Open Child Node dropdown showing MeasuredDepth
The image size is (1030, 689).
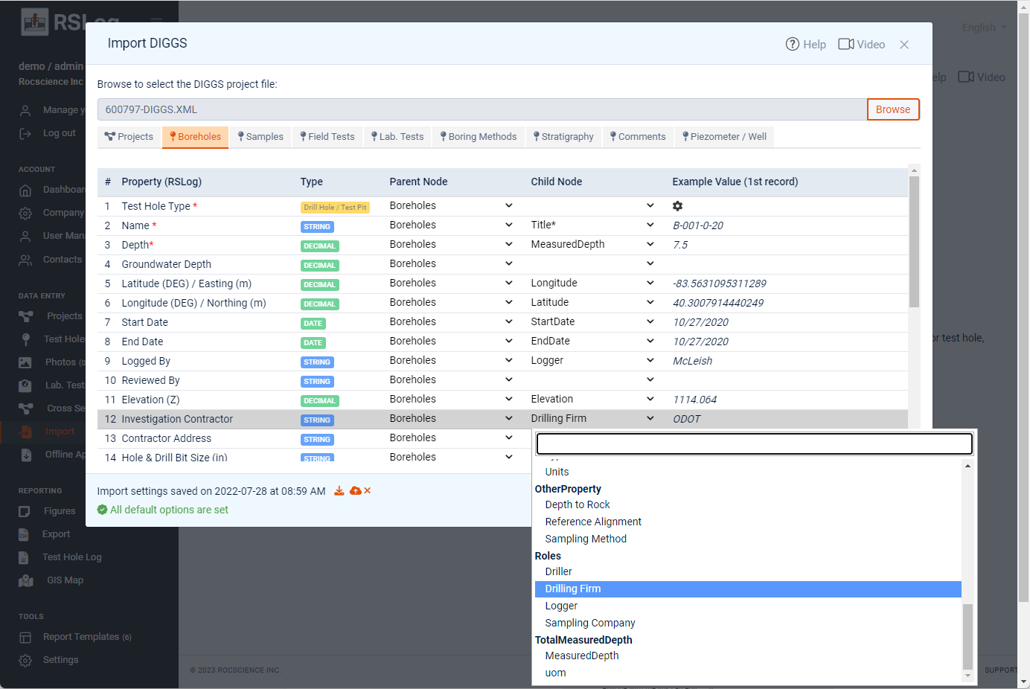[592, 244]
